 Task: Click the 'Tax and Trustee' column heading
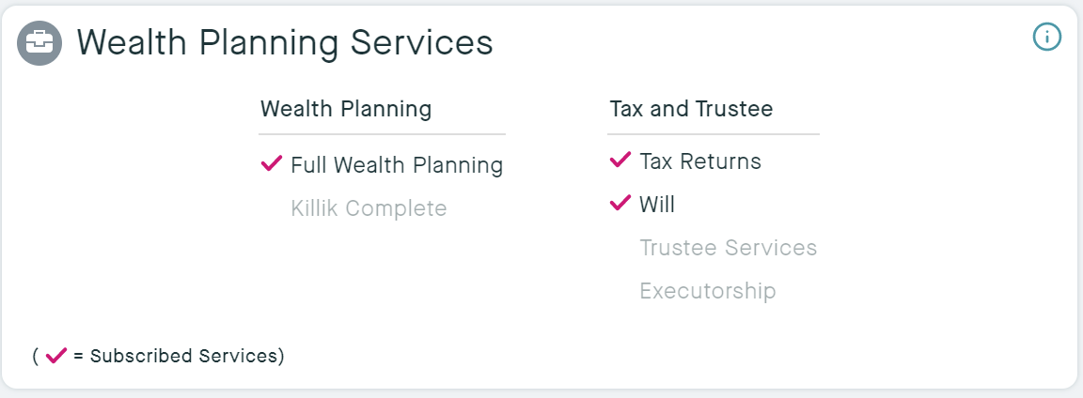click(691, 109)
